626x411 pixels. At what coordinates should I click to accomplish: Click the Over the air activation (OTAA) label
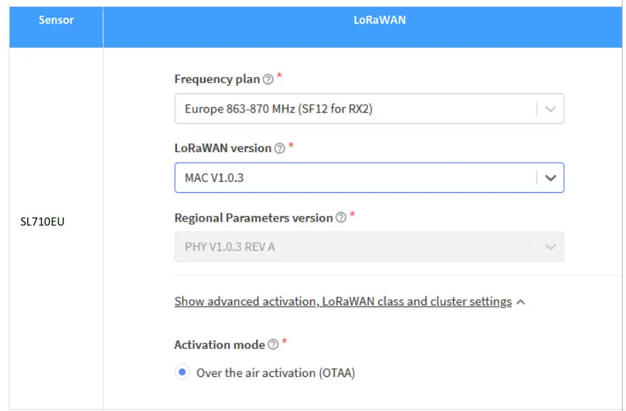pos(276,373)
